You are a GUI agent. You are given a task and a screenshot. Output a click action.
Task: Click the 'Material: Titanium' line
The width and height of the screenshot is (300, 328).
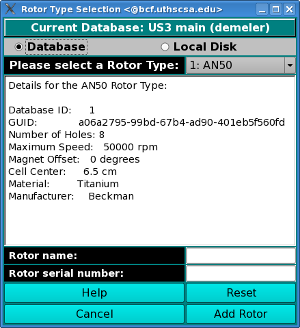(x=64, y=184)
